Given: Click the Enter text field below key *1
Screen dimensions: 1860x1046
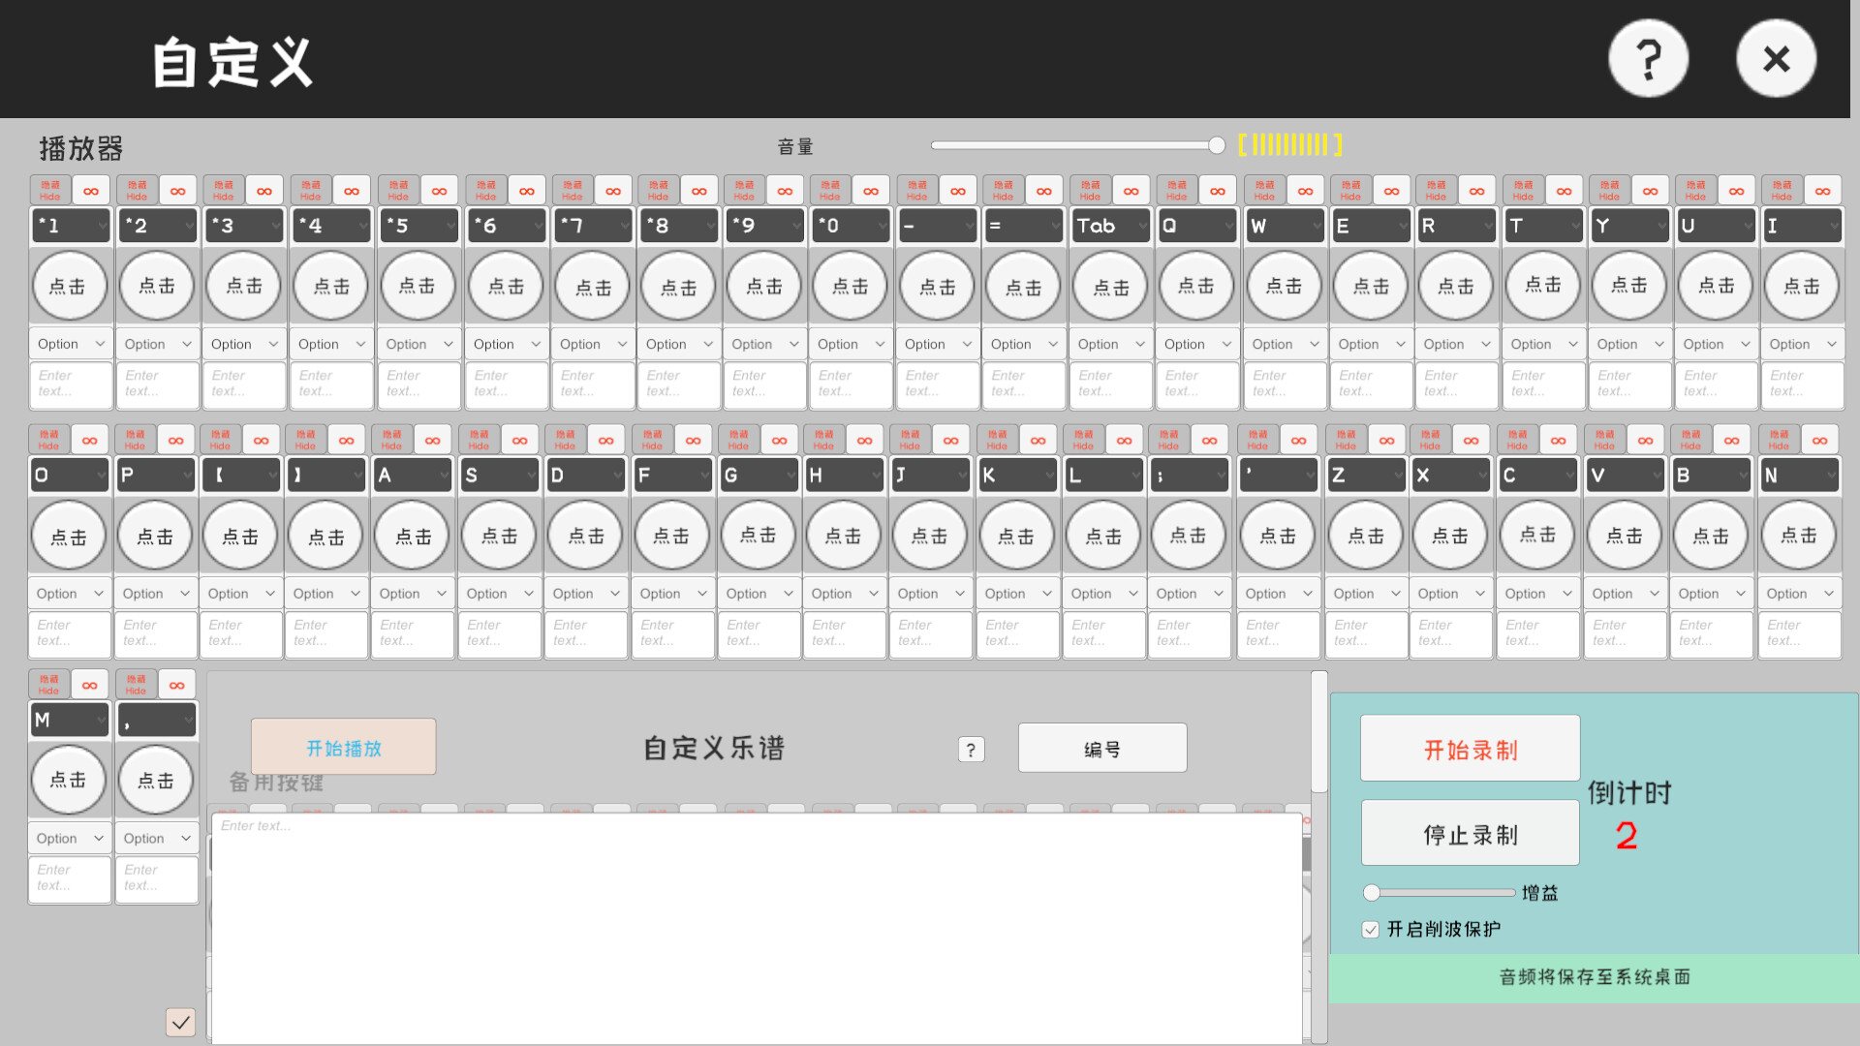Looking at the screenshot, I should [70, 385].
